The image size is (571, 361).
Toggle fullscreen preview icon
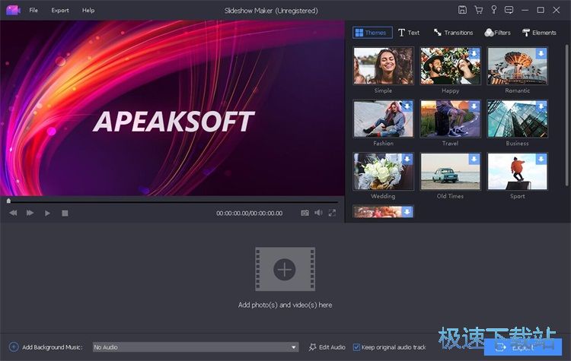pos(332,213)
